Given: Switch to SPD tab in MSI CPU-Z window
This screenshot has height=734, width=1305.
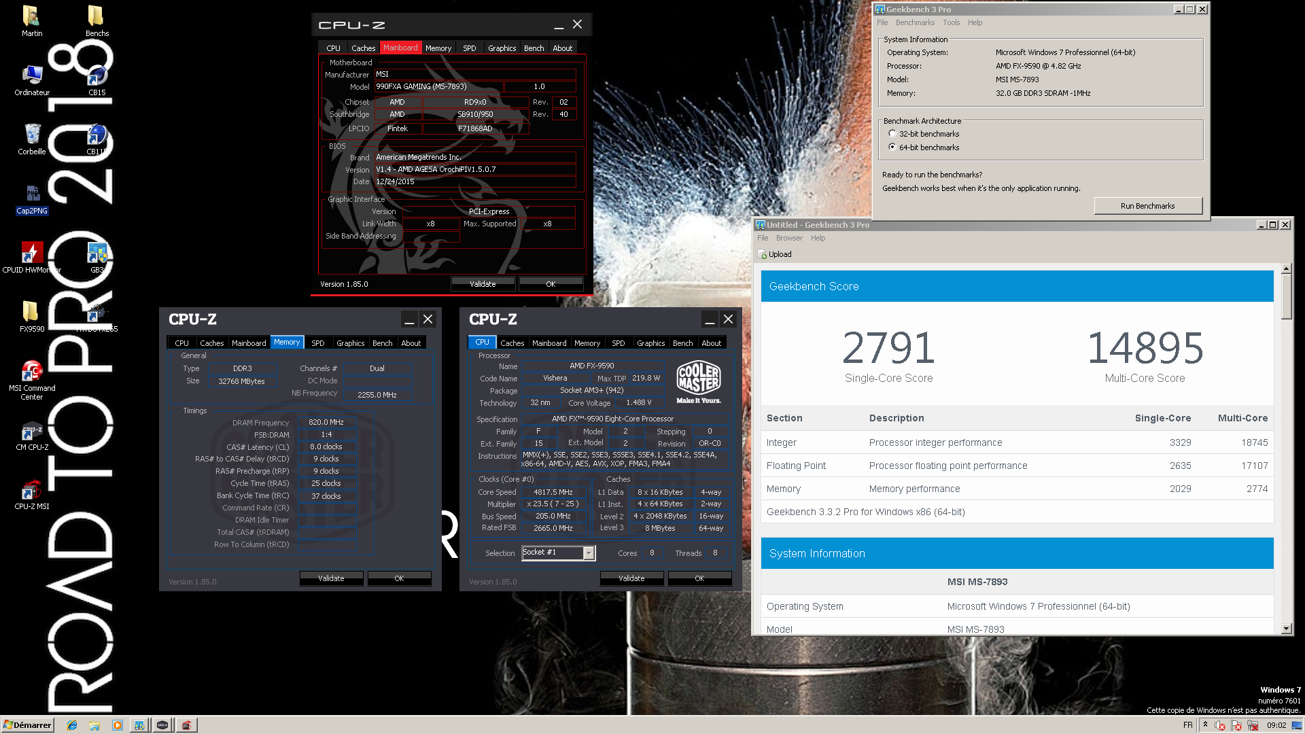Looking at the screenshot, I should point(469,48).
